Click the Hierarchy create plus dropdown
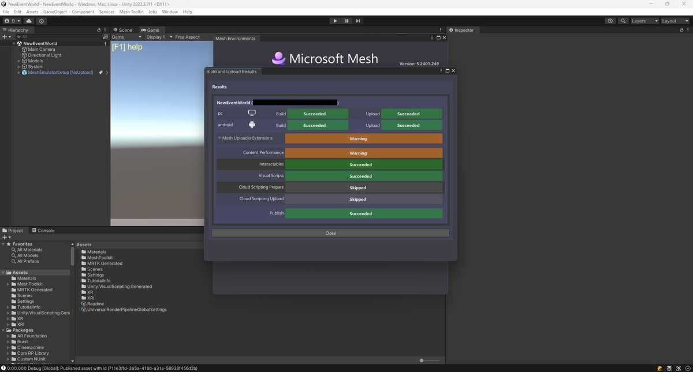 click(x=6, y=36)
